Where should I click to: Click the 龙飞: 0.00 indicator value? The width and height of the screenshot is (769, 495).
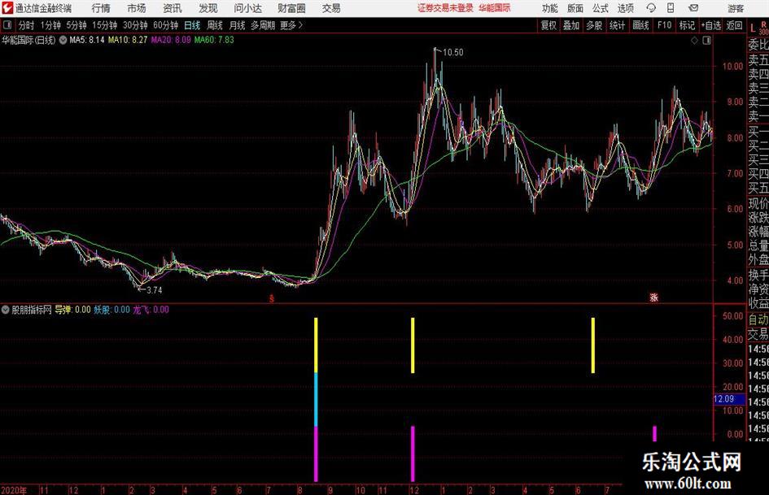151,310
